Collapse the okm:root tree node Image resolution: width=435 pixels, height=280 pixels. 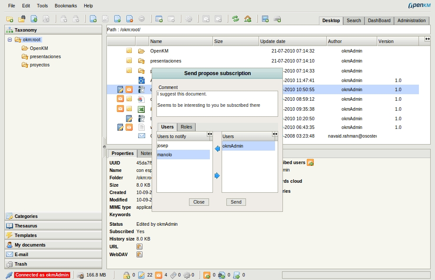(x=10, y=40)
